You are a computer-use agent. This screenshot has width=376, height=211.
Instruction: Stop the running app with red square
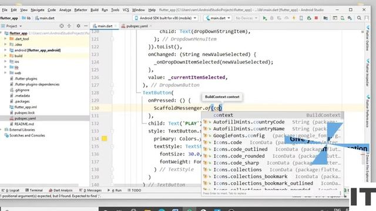(x=316, y=18)
